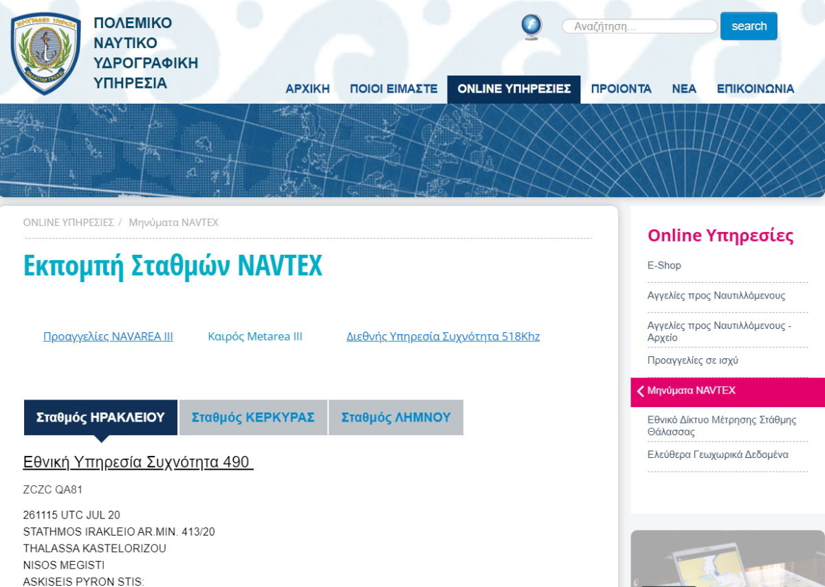825x587 pixels.
Task: Select ONLINE ΥΠΗΡΕΣΙΕΣ in navigation bar
Action: point(514,89)
